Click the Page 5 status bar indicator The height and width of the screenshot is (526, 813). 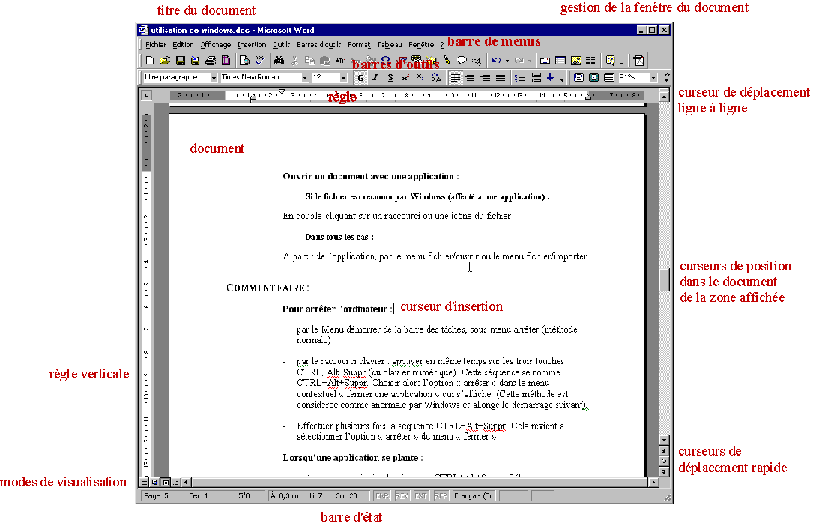coord(156,496)
